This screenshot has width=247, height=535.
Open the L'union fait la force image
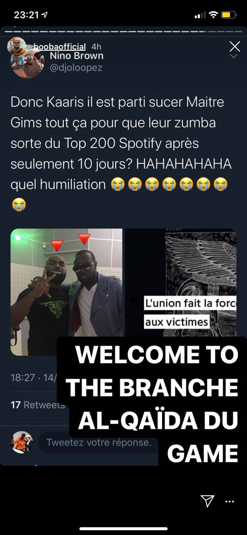tap(180, 282)
